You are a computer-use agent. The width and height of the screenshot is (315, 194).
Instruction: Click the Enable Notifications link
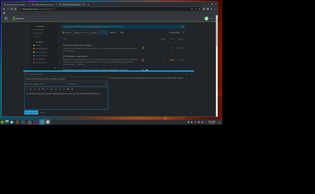pos(117,26)
